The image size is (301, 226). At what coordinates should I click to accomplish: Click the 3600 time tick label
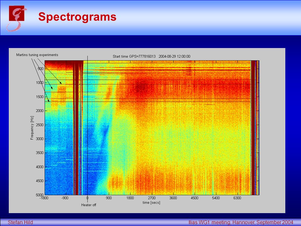(x=173, y=198)
